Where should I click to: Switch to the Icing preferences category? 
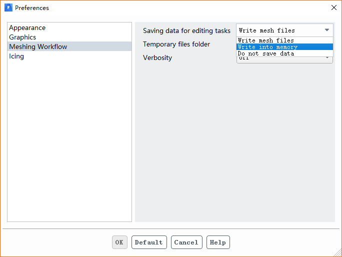coord(16,56)
